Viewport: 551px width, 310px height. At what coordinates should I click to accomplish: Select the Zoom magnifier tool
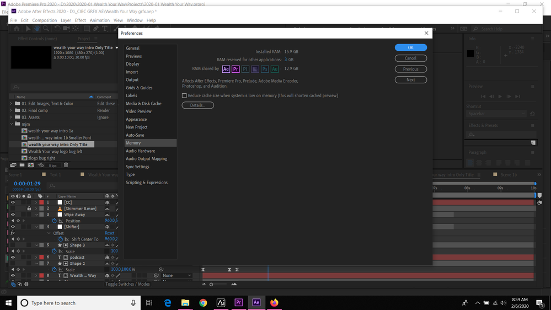[x=46, y=29]
